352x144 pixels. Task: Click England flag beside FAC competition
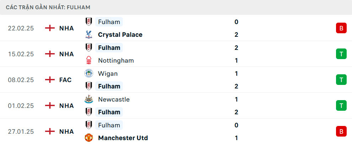click(x=50, y=80)
